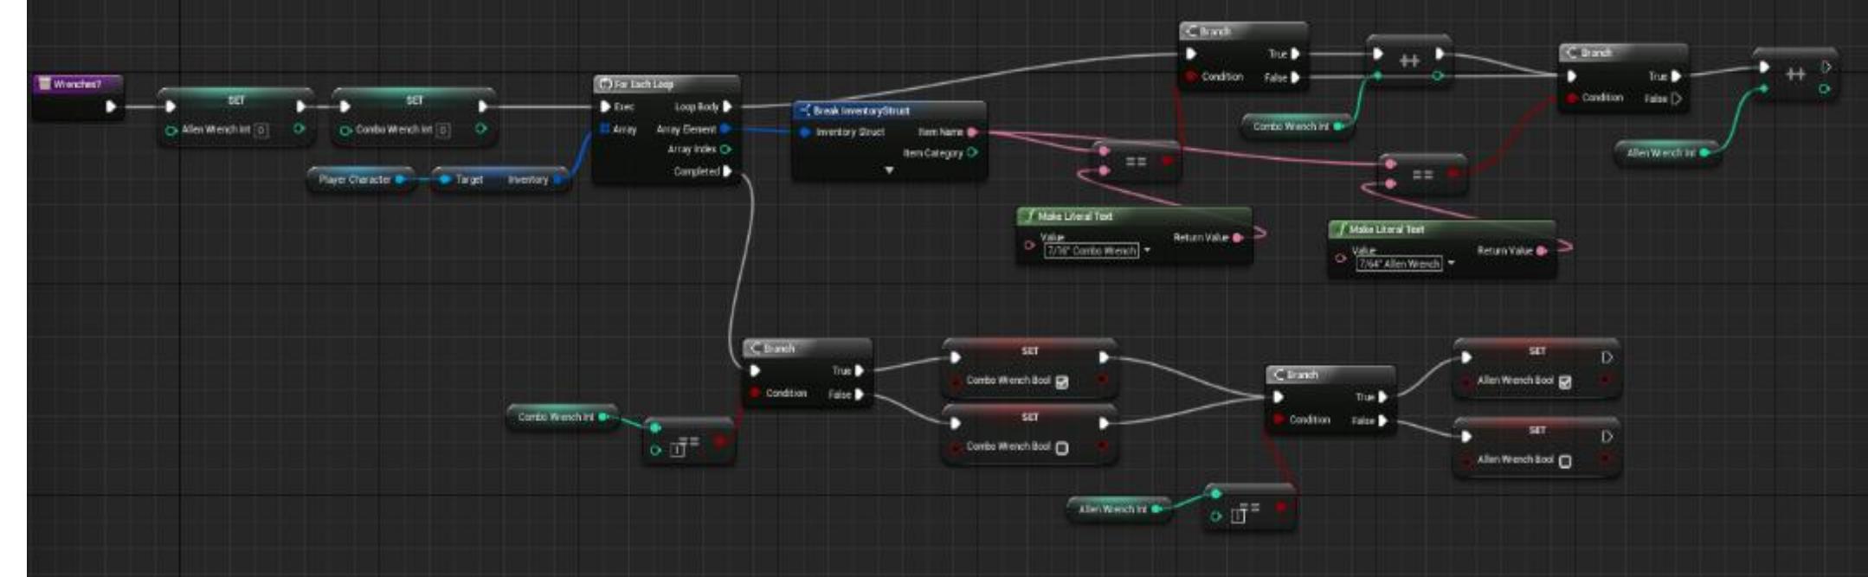Click the Inventory output pin beside Target
1868x577 pixels.
[x=558, y=180]
